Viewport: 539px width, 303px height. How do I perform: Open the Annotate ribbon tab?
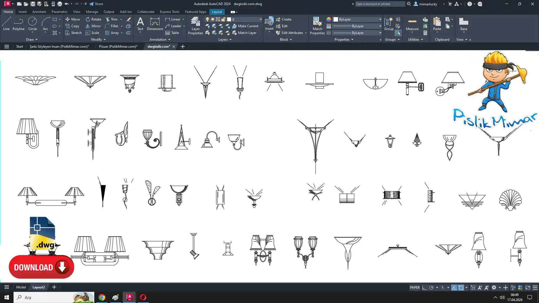point(39,12)
